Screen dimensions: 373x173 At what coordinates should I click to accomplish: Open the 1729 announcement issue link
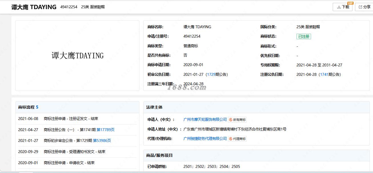pos(211,74)
